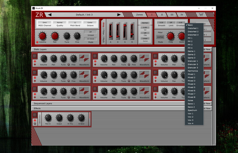Screen dimensions: 238x153
Task: Toggle the grey button under the effect LED
Action: [x=35, y=124]
